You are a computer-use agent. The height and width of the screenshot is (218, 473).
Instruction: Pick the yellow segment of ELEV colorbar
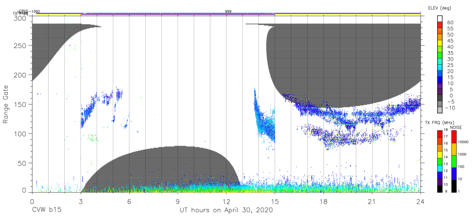(440, 44)
